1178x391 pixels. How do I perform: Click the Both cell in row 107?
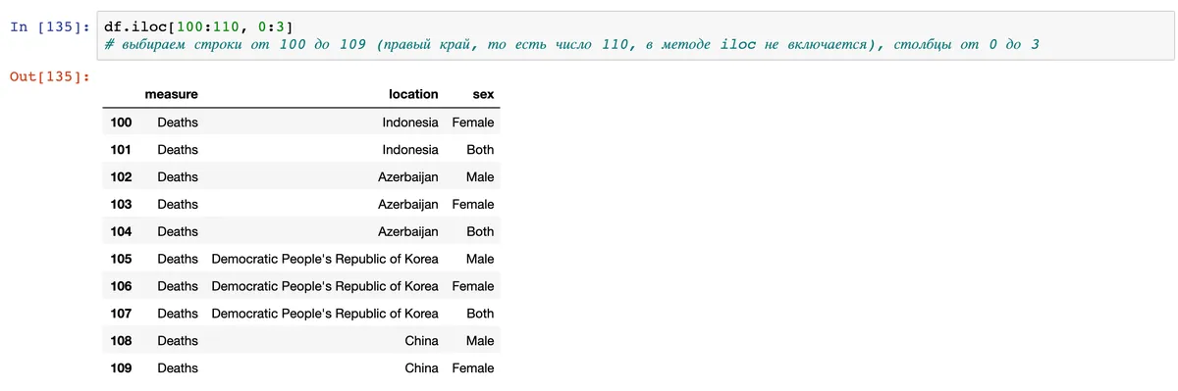click(x=480, y=314)
